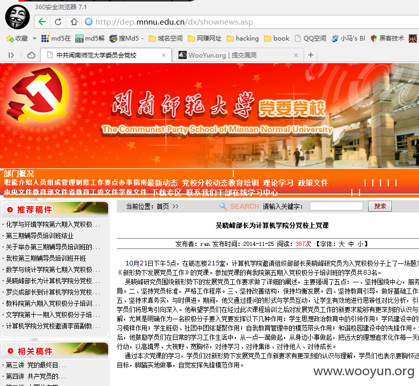The height and width of the screenshot is (386, 419).
Task: Open 罗炎成部长到计算机学院分党校 article link
Action: (x=53, y=292)
